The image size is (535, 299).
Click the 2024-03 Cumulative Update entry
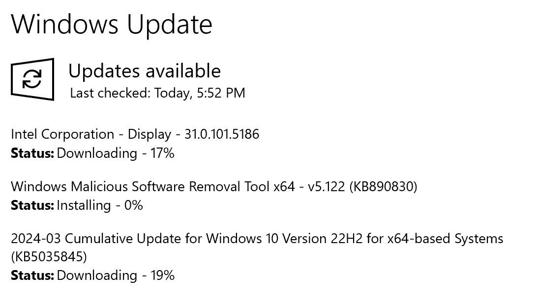(257, 239)
